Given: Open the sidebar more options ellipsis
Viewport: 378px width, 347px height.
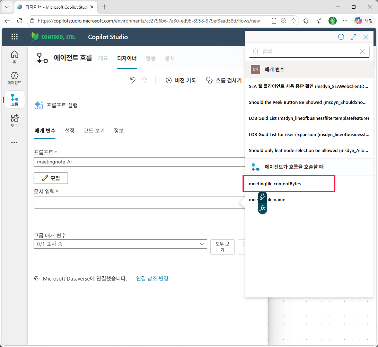Looking at the screenshot, I should pos(14,142).
